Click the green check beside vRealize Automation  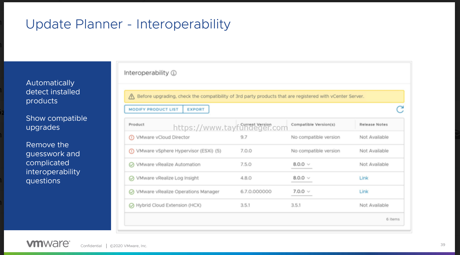pyautogui.click(x=131, y=165)
